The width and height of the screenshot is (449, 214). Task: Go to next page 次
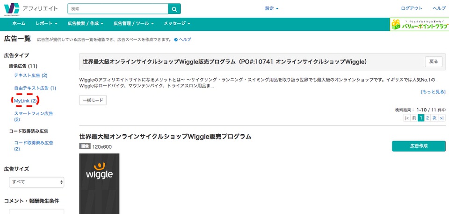(435, 118)
